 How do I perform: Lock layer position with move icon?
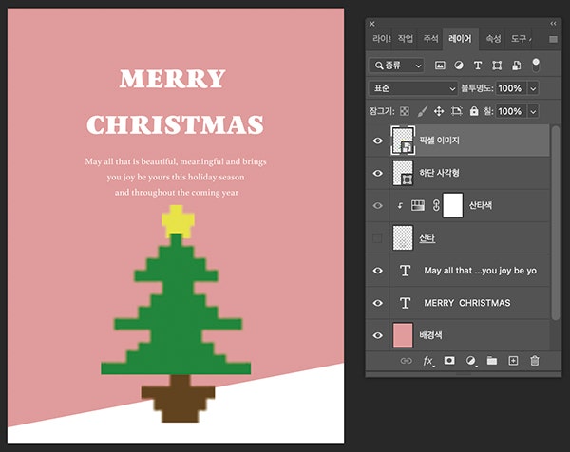[439, 111]
